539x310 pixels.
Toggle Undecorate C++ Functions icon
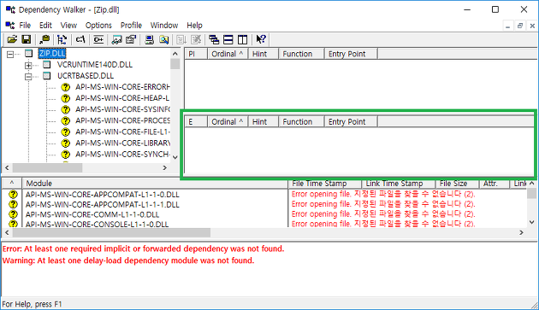click(98, 40)
